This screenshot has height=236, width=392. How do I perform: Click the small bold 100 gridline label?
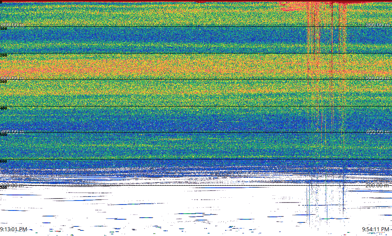point(4,29)
